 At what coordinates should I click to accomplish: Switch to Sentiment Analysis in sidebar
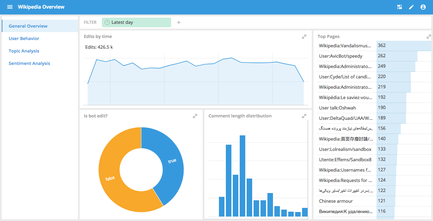click(x=40, y=63)
